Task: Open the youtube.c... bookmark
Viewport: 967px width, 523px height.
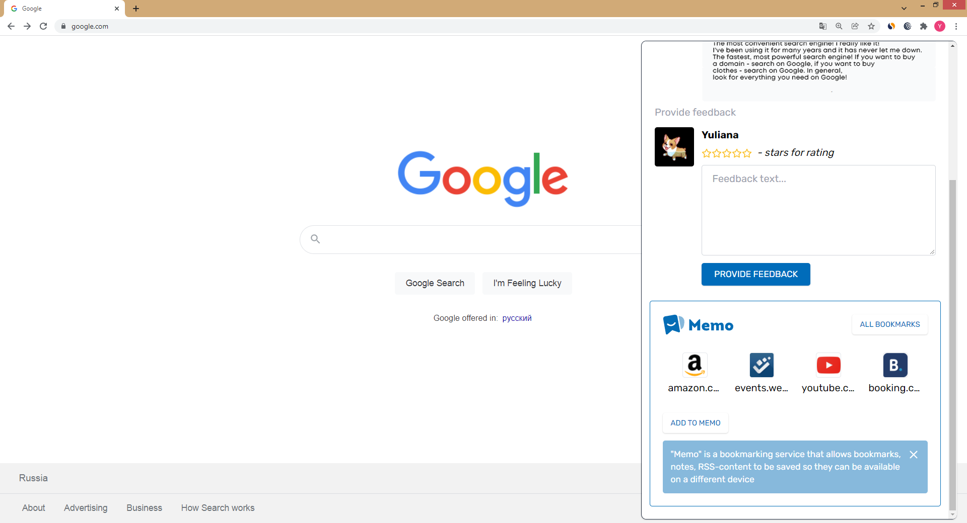Action: click(828, 373)
